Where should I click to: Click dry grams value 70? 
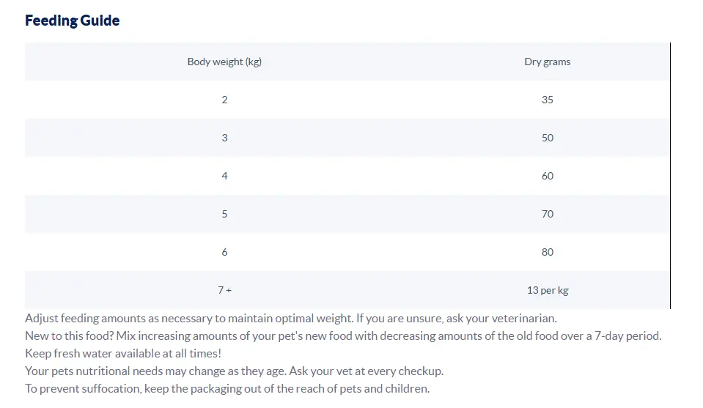(548, 214)
